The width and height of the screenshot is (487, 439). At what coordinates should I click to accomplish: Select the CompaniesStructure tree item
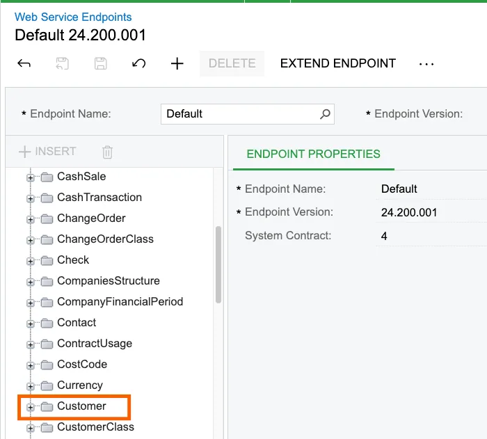pyautogui.click(x=109, y=280)
